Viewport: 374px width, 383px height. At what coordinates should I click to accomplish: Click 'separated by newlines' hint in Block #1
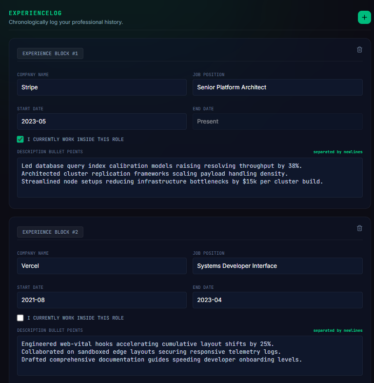(338, 152)
